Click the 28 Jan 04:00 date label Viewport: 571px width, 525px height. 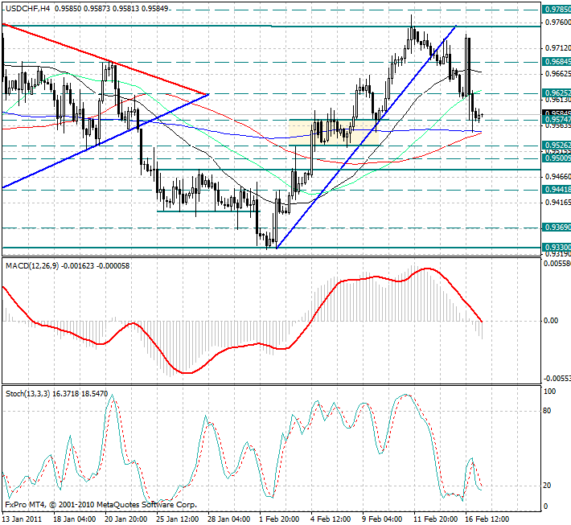click(x=229, y=519)
